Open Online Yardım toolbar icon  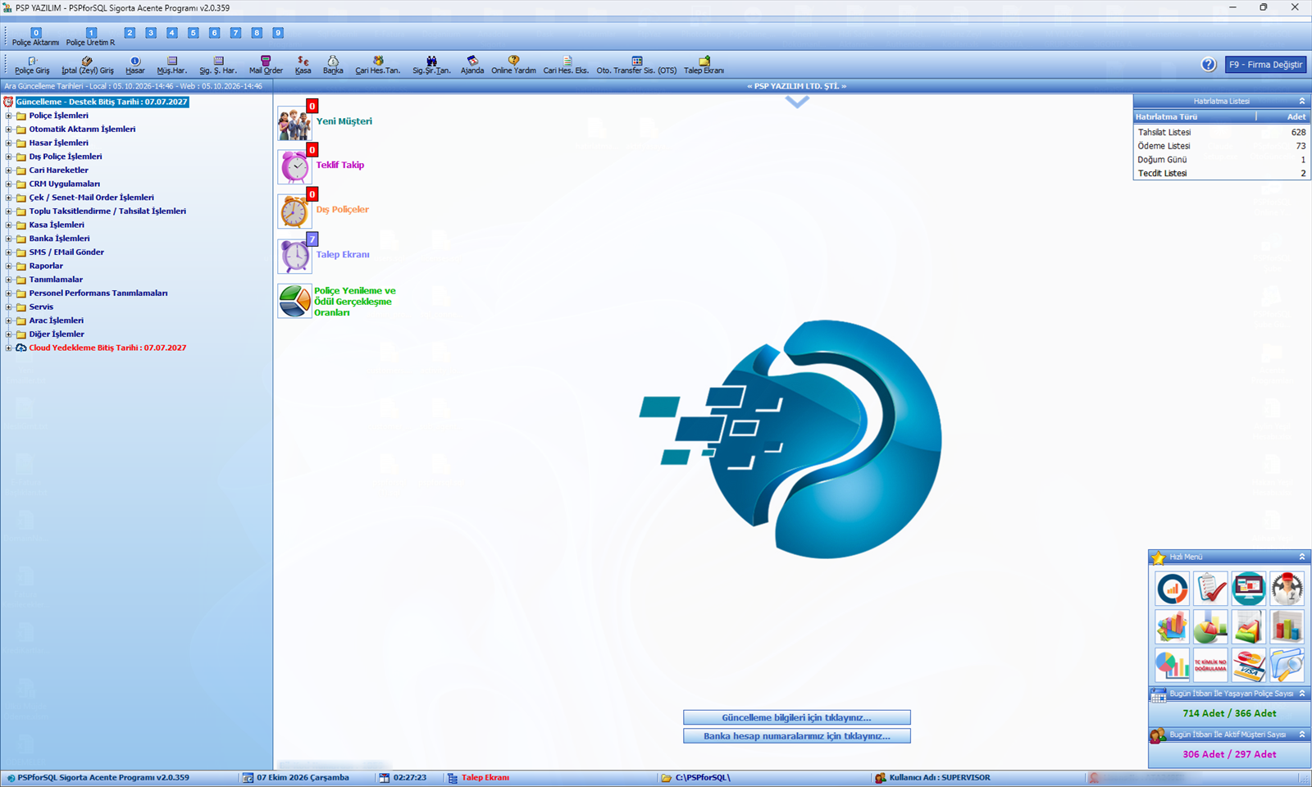(513, 65)
